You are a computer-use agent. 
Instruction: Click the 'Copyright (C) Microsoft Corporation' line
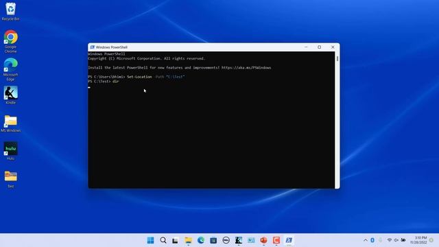[146, 58]
